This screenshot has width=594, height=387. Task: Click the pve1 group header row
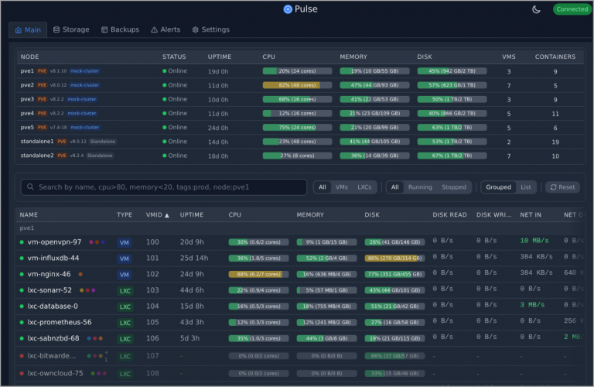[x=299, y=228]
